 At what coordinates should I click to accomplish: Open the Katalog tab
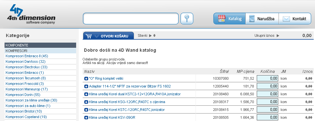click(x=230, y=19)
